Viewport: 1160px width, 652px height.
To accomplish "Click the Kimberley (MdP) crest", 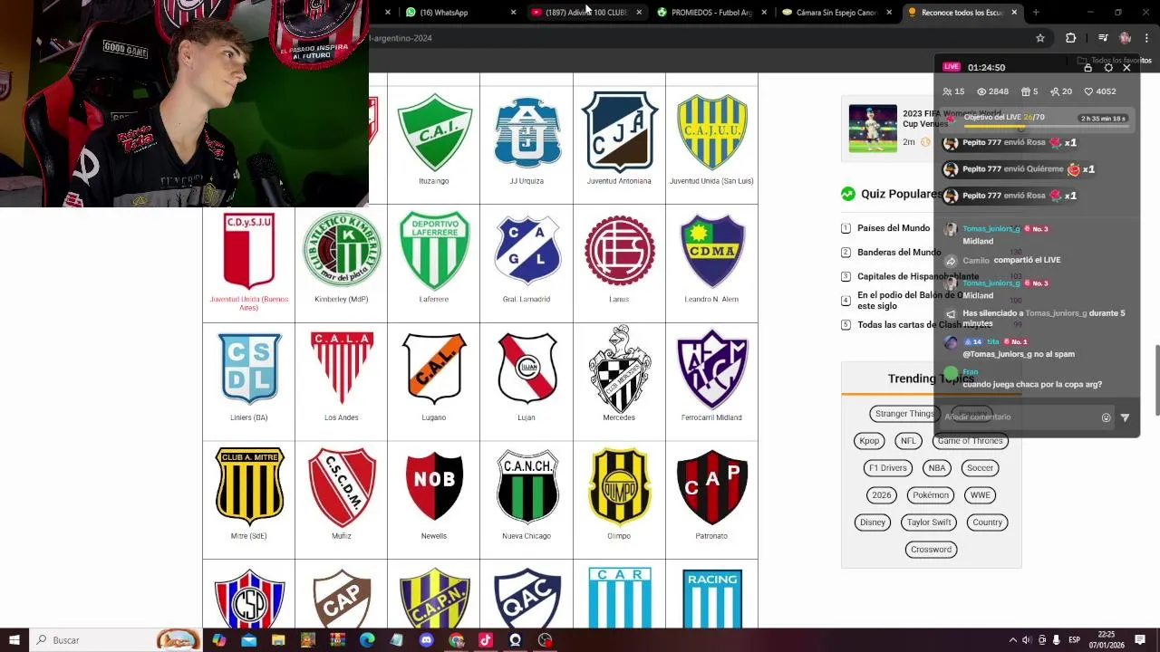I will pyautogui.click(x=342, y=249).
